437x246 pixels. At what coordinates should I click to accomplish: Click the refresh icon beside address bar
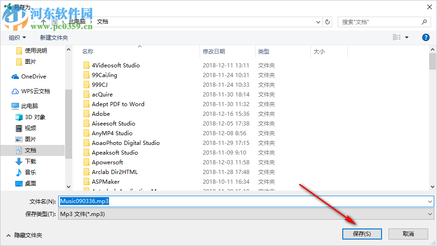pyautogui.click(x=328, y=22)
